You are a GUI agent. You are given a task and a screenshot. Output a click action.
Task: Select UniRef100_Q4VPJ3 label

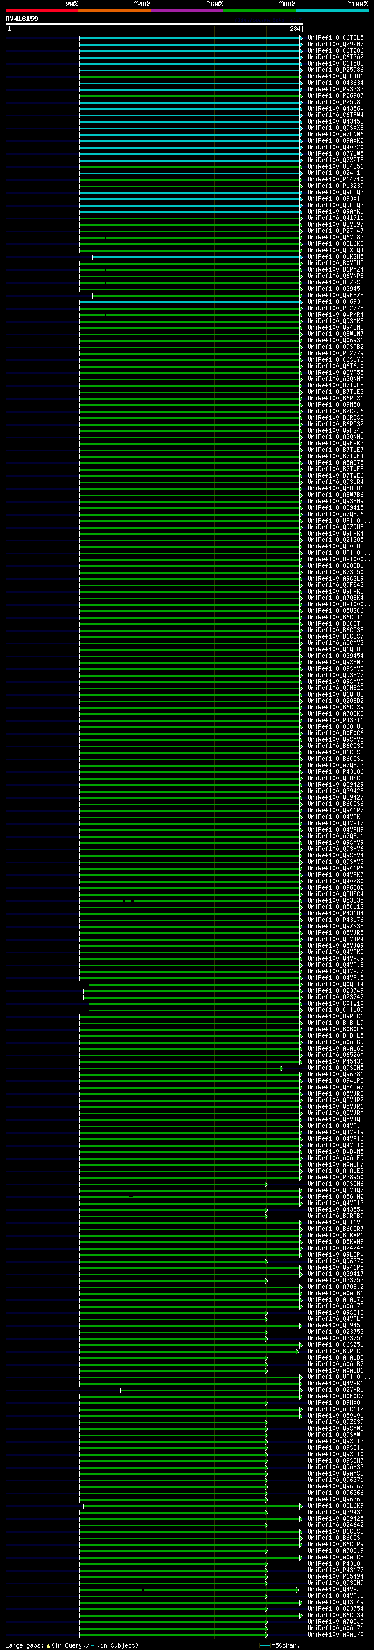(335, 1589)
